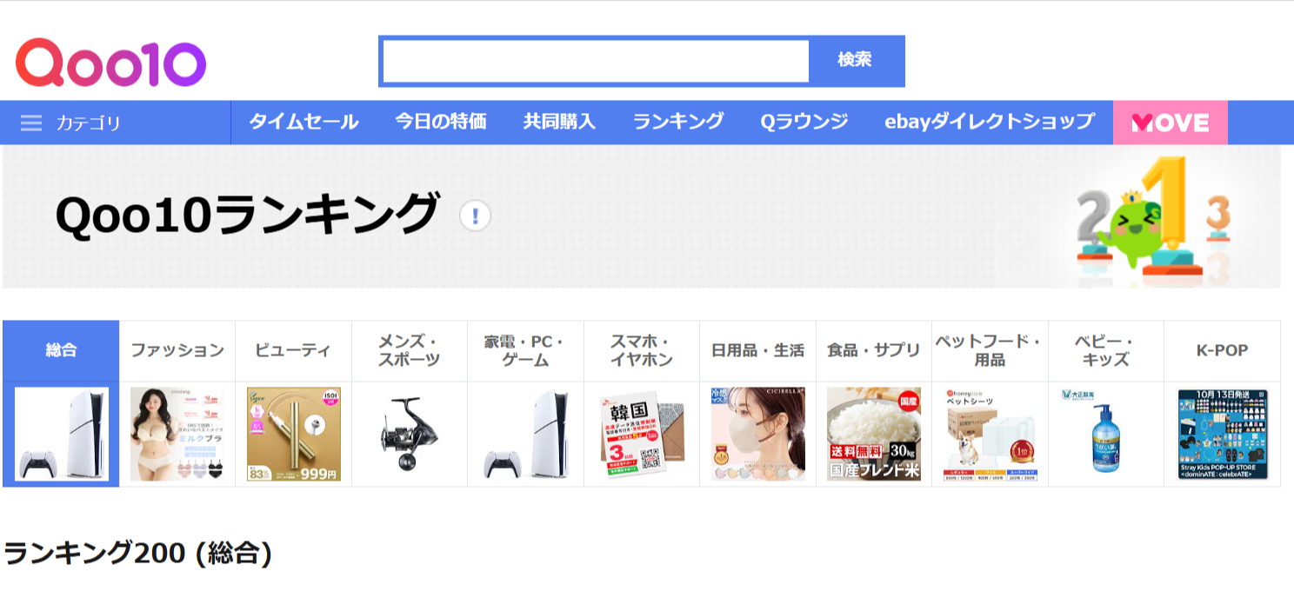
Task: Select the 総合 ranking tab
Action: (61, 350)
